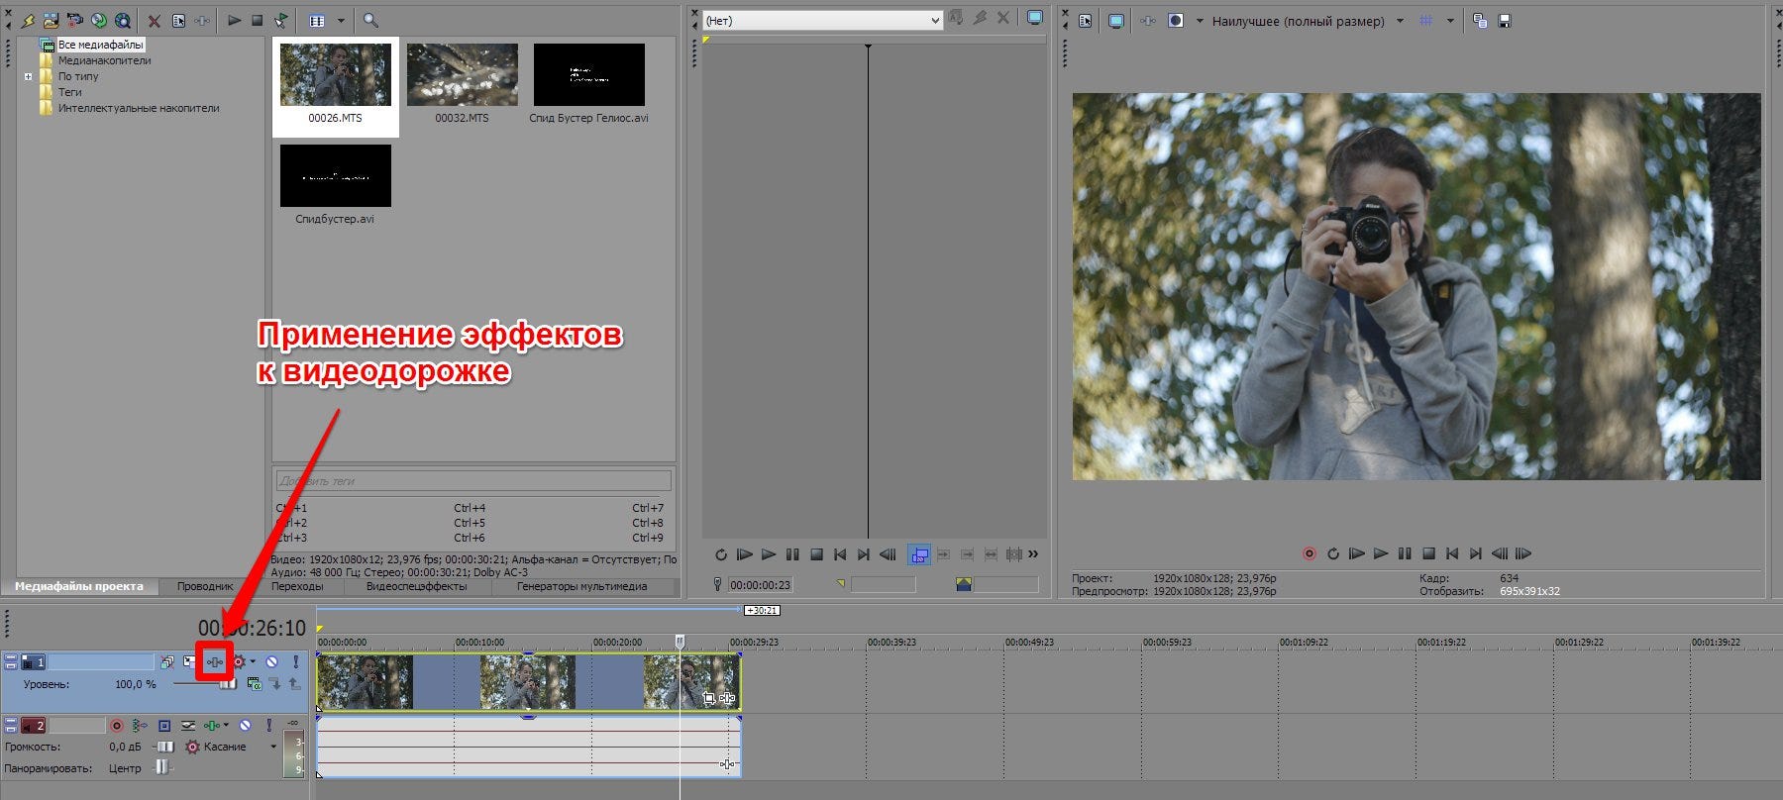Click the track motion icon on video track 1
Image resolution: width=1783 pixels, height=800 pixels.
189,661
